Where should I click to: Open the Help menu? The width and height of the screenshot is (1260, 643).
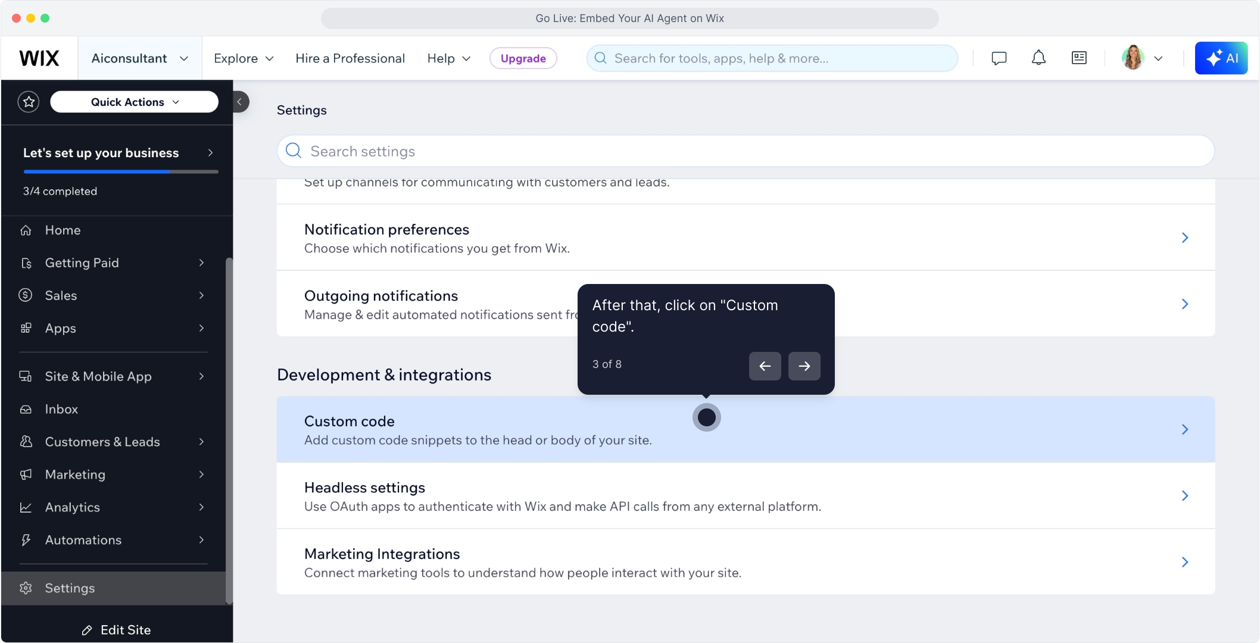click(449, 58)
